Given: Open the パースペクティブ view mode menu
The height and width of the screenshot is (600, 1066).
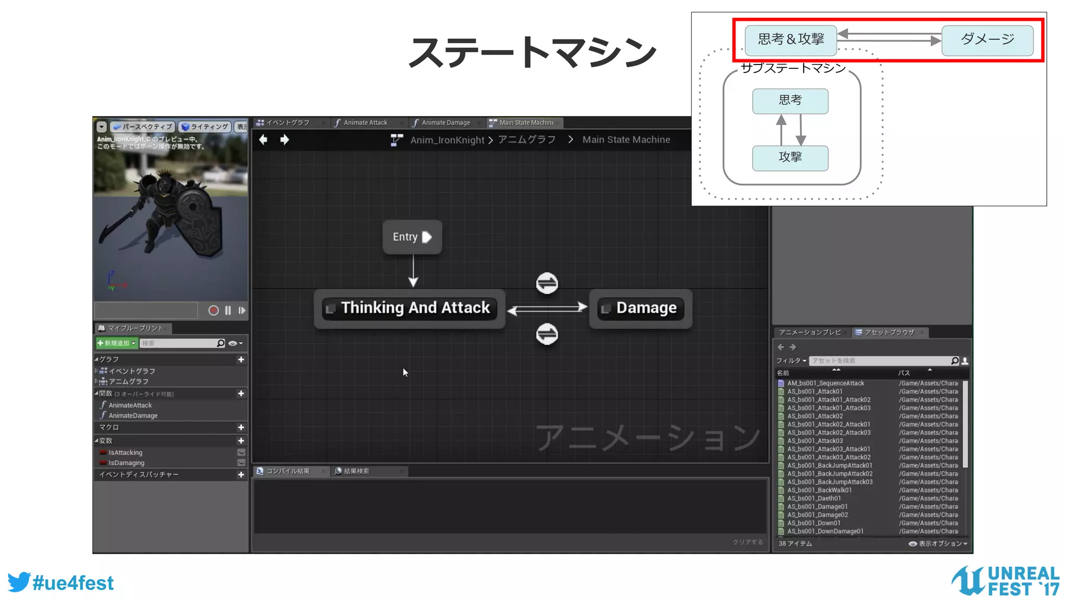Looking at the screenshot, I should click(142, 127).
